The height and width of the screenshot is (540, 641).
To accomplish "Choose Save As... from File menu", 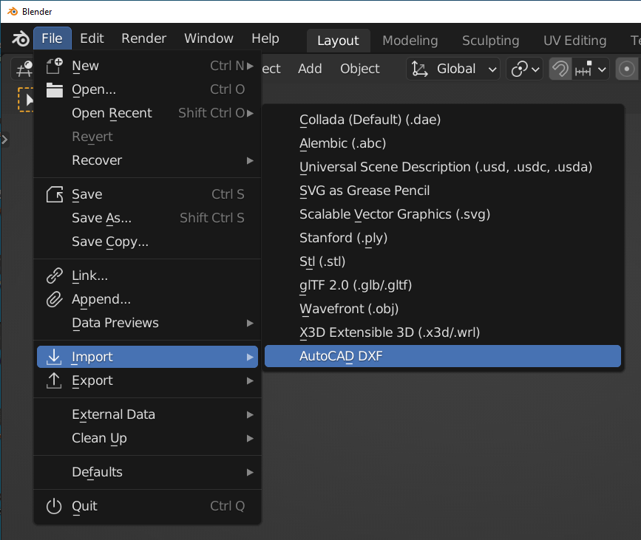I will pyautogui.click(x=147, y=218).
